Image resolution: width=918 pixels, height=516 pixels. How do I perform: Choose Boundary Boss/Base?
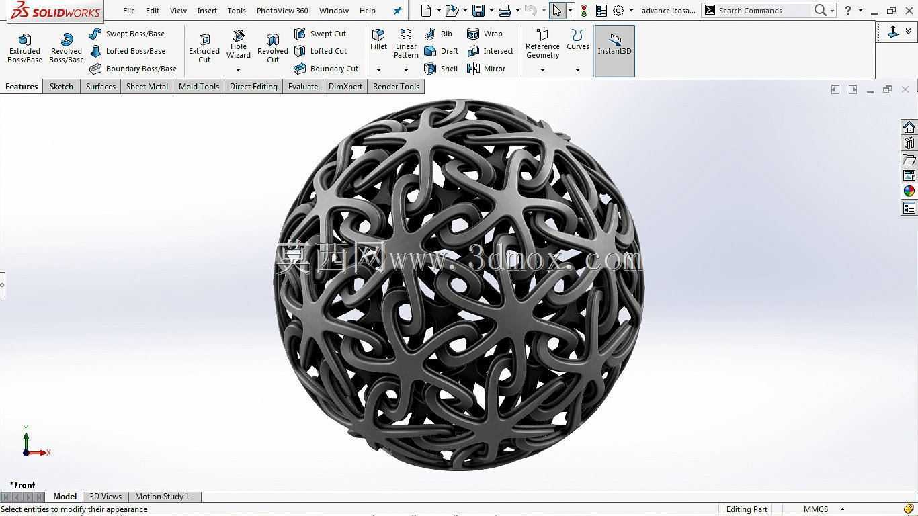133,69
